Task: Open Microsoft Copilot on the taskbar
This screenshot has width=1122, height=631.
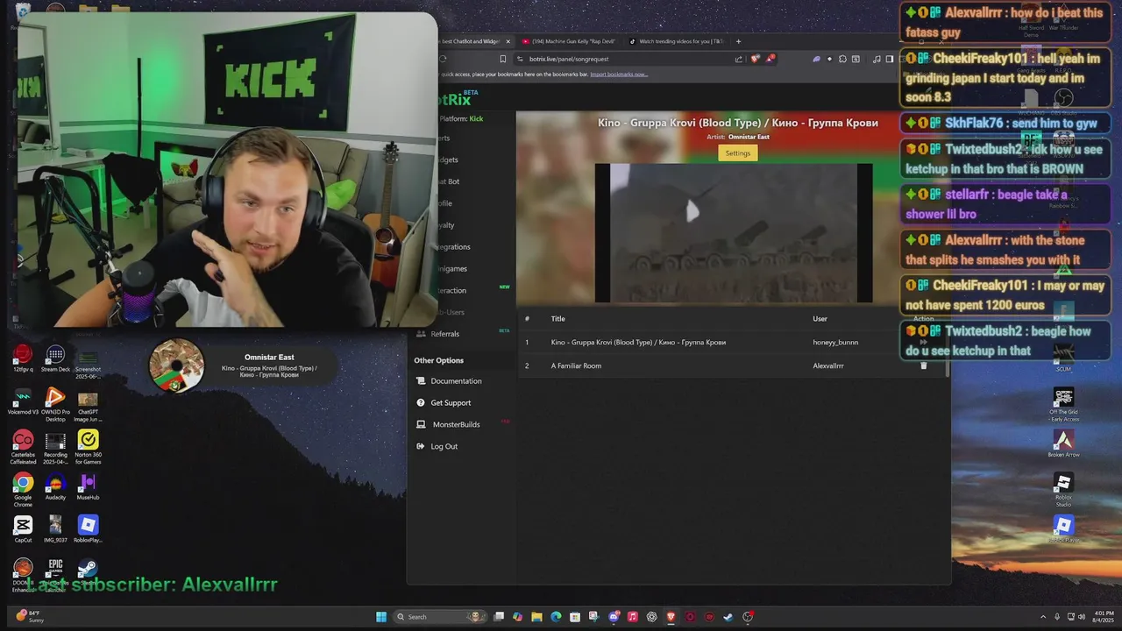Action: 517,617
